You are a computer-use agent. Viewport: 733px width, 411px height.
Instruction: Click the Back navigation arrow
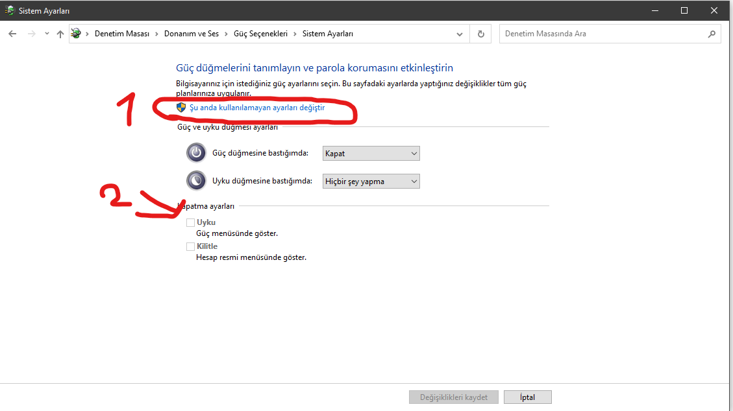(x=12, y=34)
